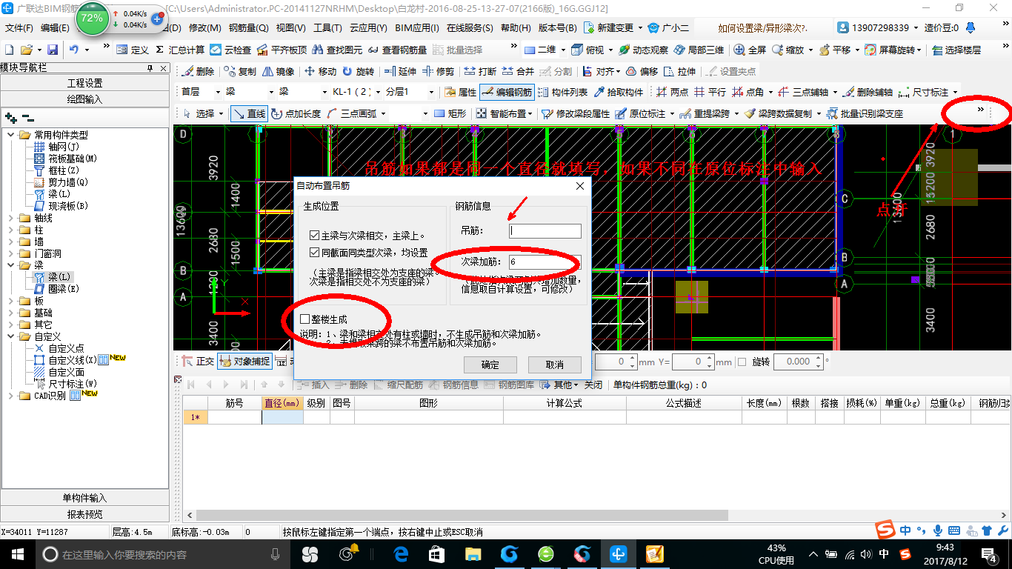This screenshot has height=569, width=1012.
Task: Toggle the 旋转 checkbox in snap bar
Action: tap(742, 362)
